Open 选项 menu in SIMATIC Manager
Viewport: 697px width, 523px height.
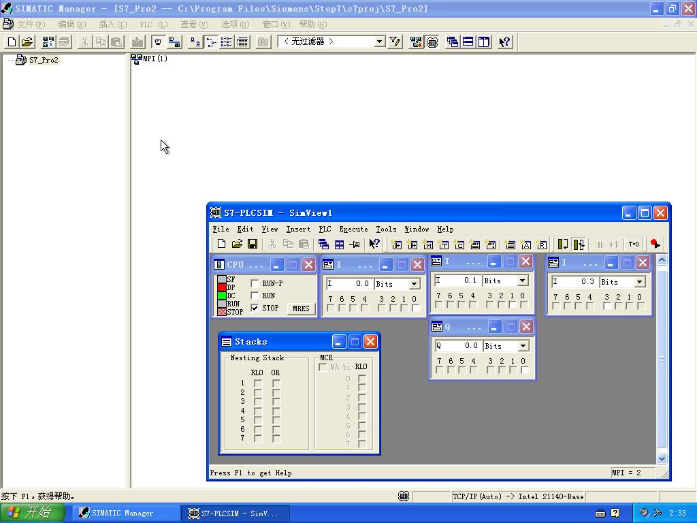[236, 24]
